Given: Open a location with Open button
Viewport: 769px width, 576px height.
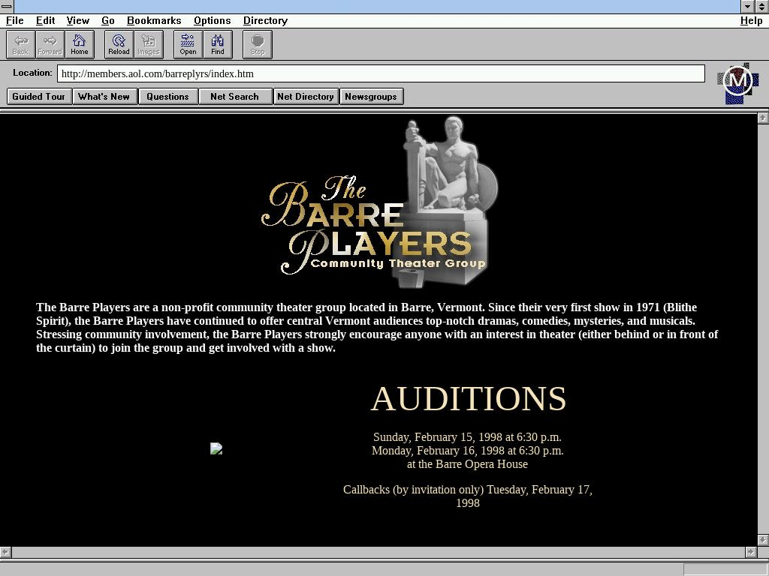Looking at the screenshot, I should coord(188,44).
